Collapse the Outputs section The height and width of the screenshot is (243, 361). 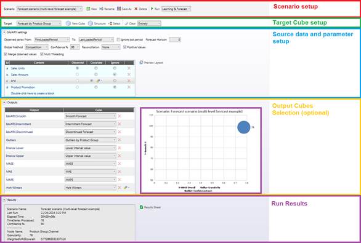pos(4,103)
